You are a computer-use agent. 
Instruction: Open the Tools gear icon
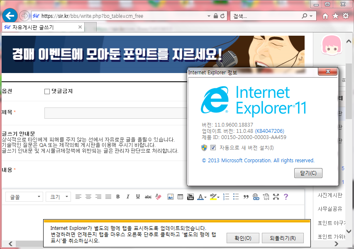(346, 16)
